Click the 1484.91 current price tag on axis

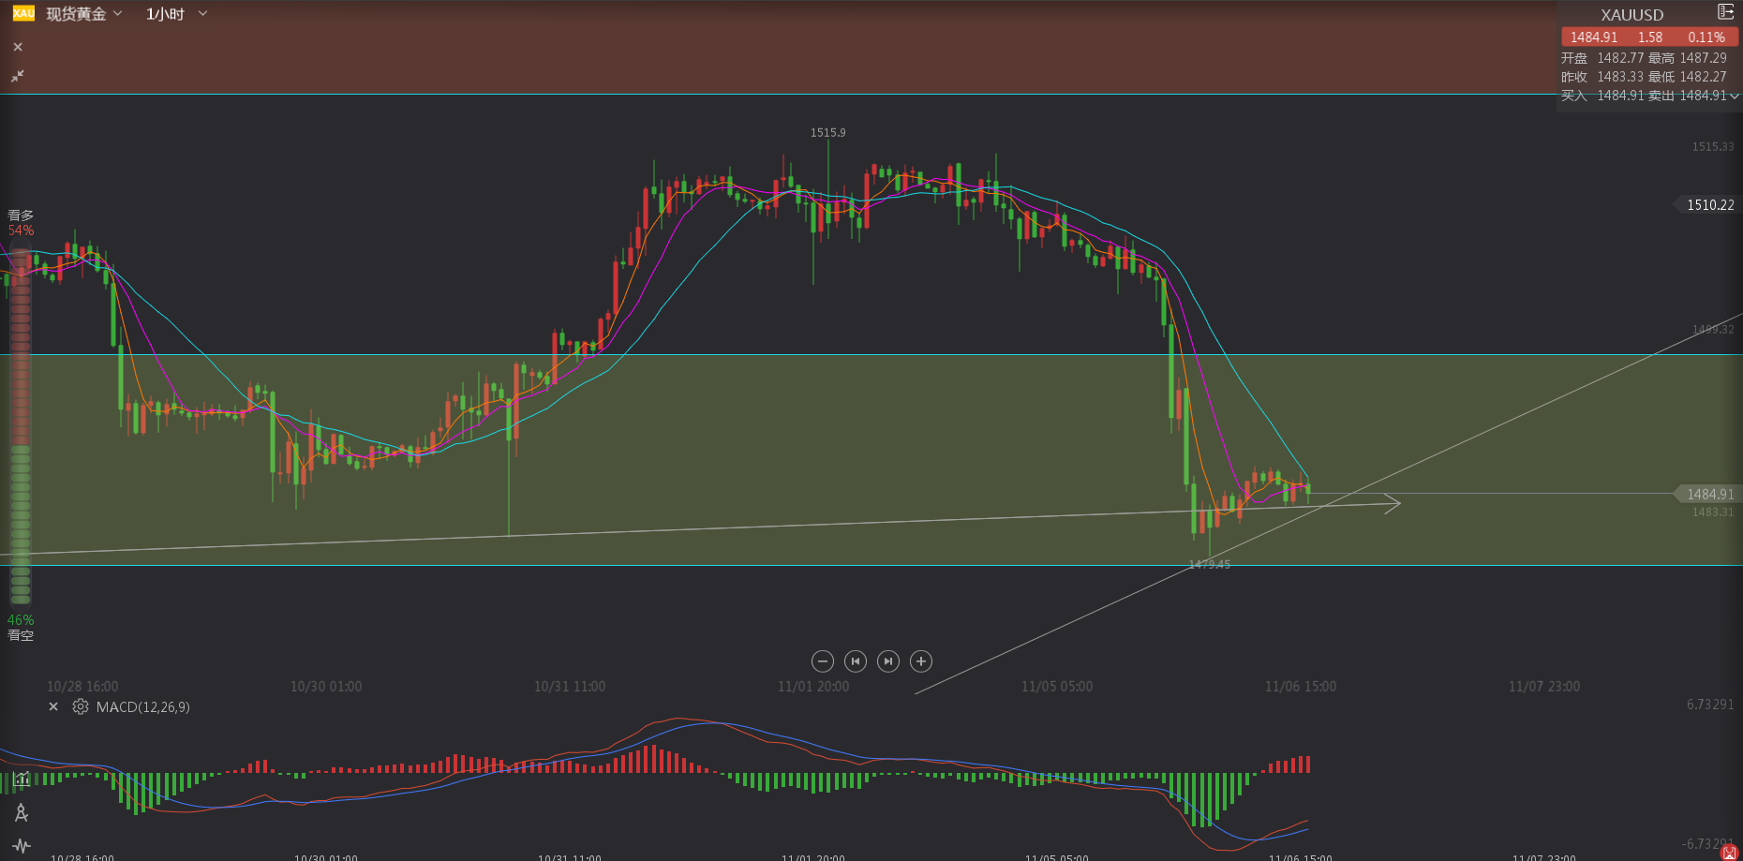tap(1709, 494)
